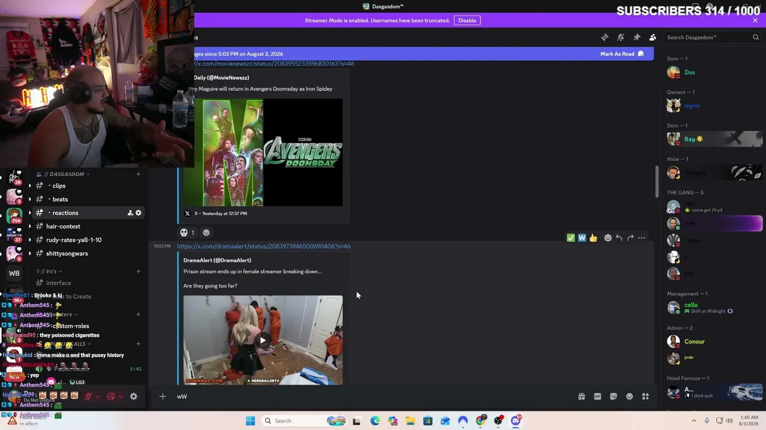
Task: Show pinned messages
Action: pyautogui.click(x=637, y=37)
